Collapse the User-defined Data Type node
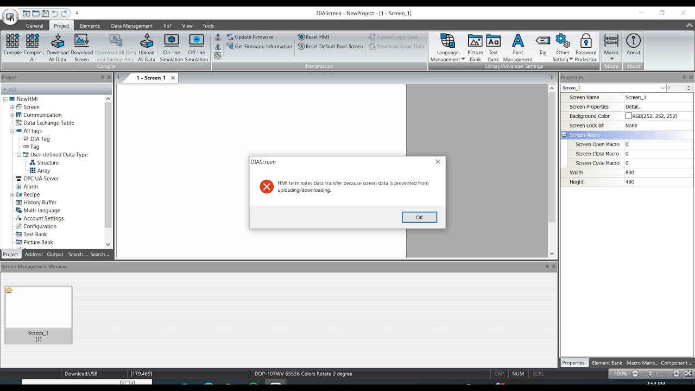The height and width of the screenshot is (391, 695). 18,155
